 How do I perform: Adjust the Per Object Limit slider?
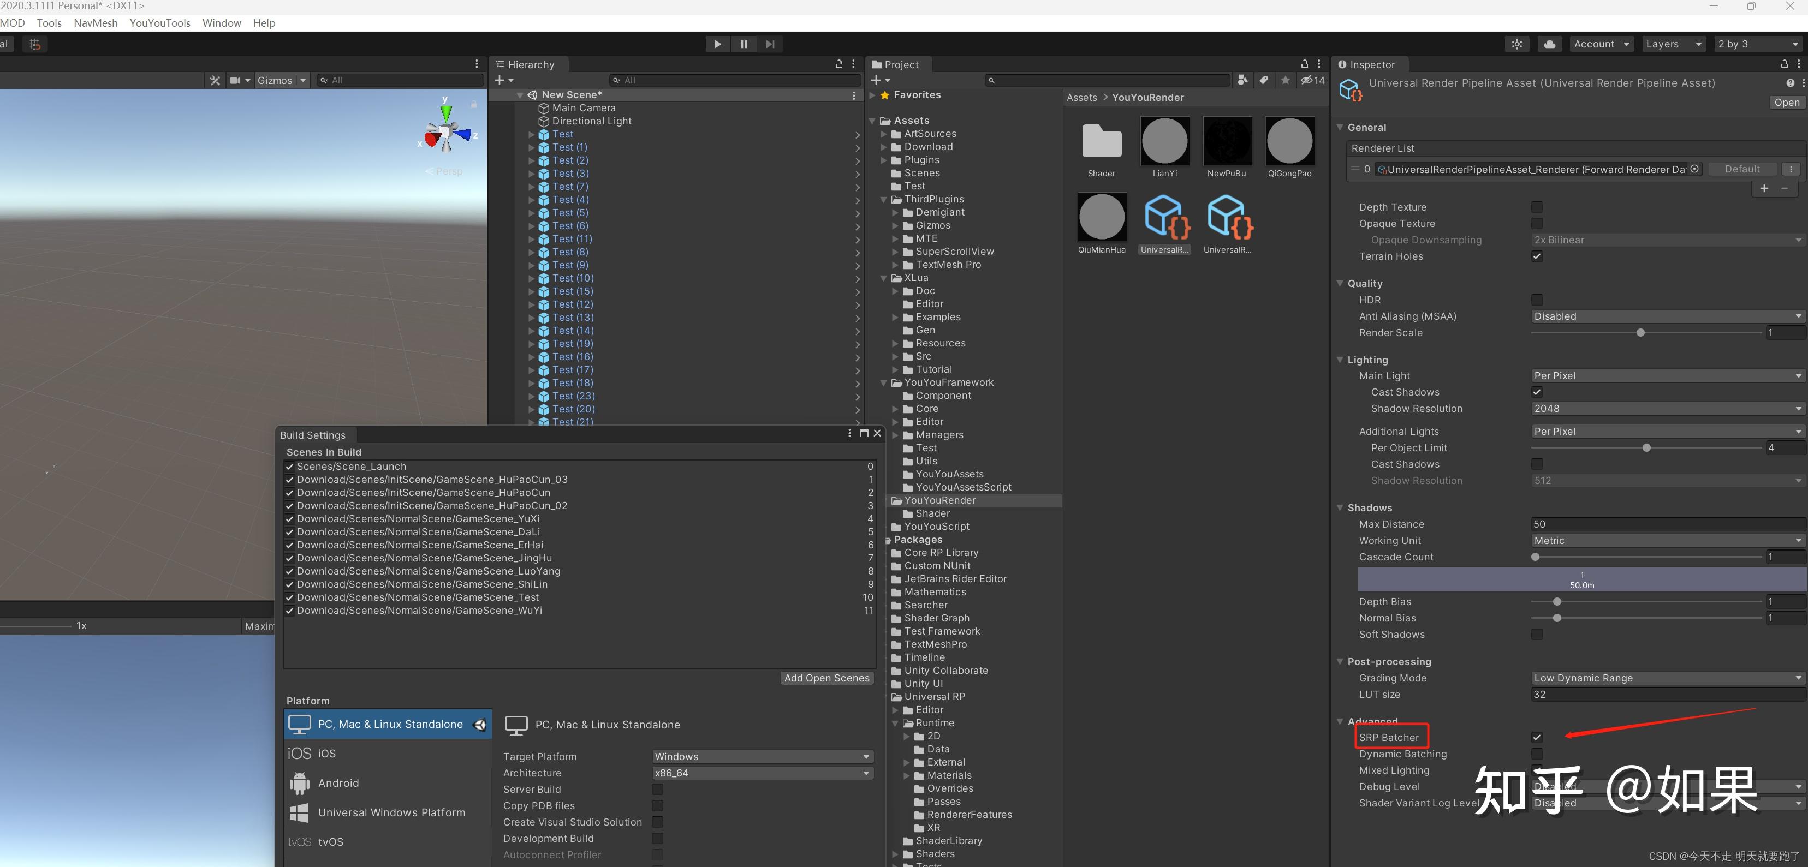(1646, 447)
